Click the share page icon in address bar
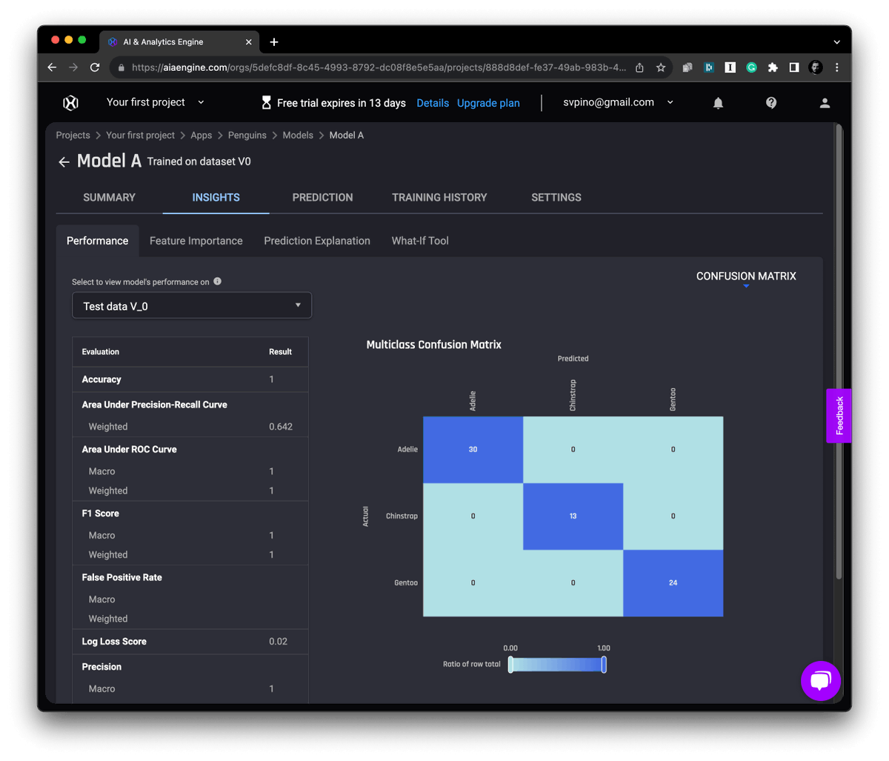Image resolution: width=889 pixels, height=761 pixels. click(639, 67)
